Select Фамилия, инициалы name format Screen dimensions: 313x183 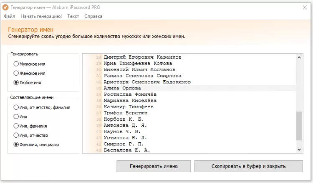pyautogui.click(x=16, y=145)
